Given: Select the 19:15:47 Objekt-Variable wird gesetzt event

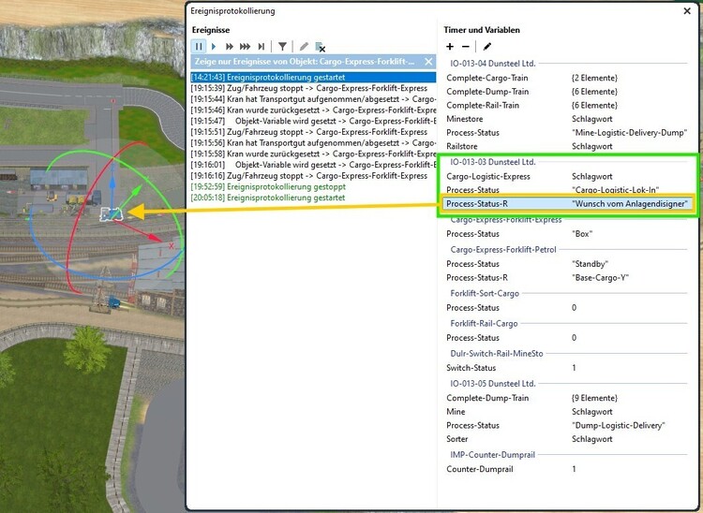Looking at the screenshot, I should 313,121.
